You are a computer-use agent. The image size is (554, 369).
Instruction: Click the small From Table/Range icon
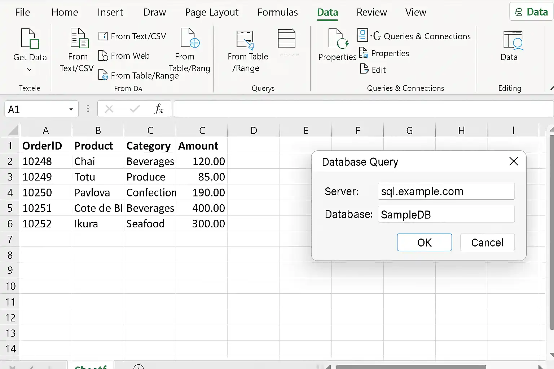[x=103, y=75]
